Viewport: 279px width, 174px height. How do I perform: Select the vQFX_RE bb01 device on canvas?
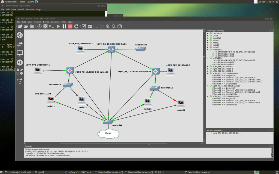[x=111, y=49]
